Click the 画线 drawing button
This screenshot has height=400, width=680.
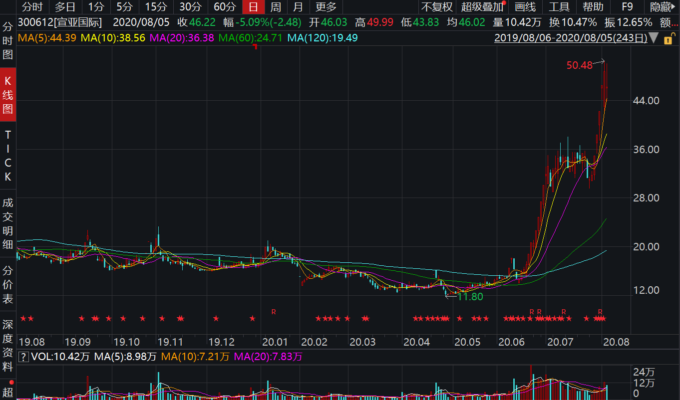525,7
